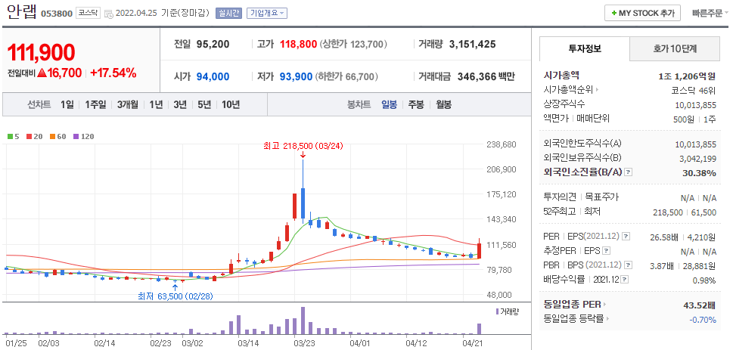Click the calendar icon beside the date
This screenshot has width=733, height=350.
point(108,14)
